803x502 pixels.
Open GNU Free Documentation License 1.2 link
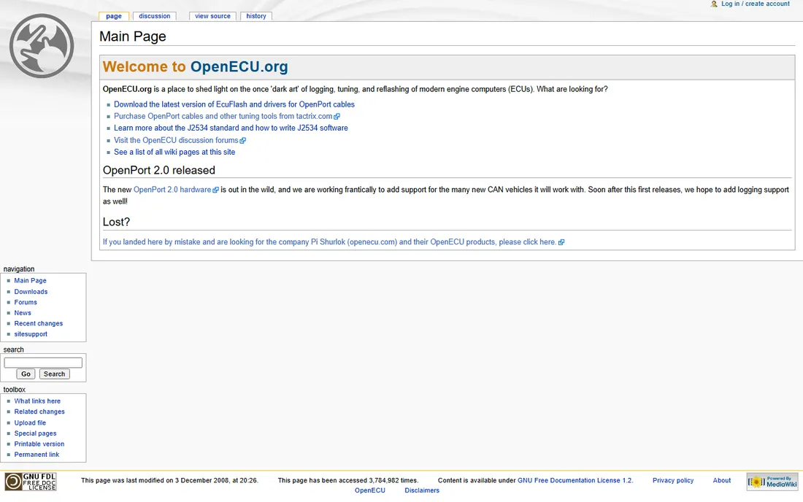(x=575, y=481)
